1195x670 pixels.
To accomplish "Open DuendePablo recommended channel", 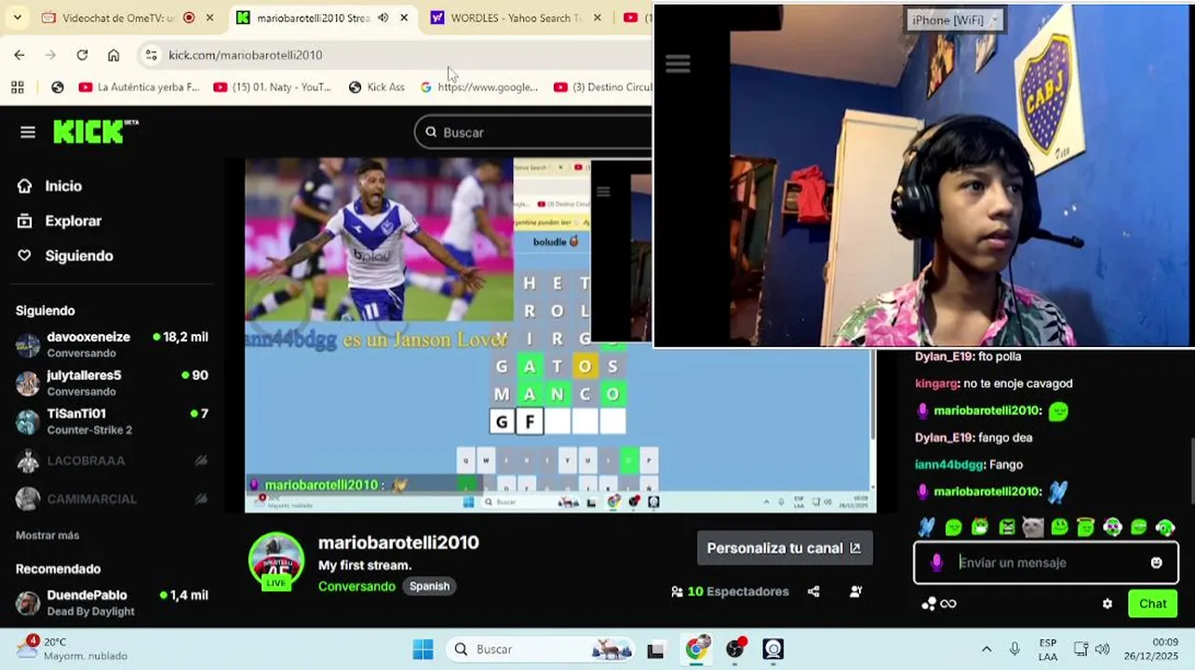I will pos(112,603).
